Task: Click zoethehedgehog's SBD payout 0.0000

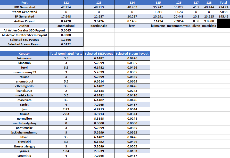Action: point(99,123)
